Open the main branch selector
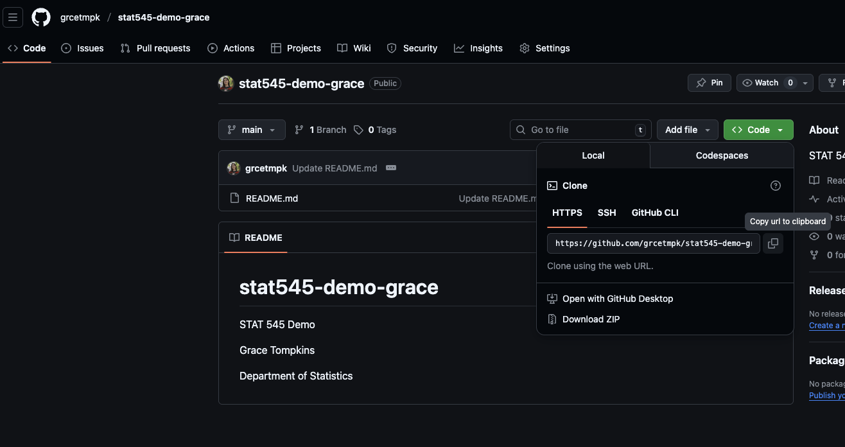Image resolution: width=845 pixels, height=447 pixels. pyautogui.click(x=252, y=130)
